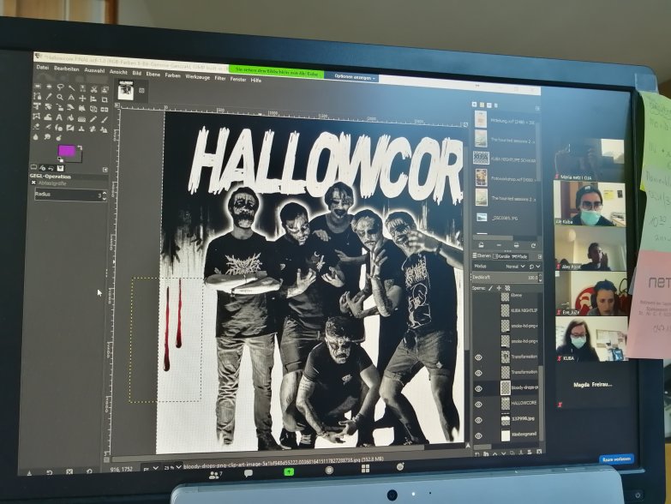Select KUBA NIGHTLIFE image in images list

click(x=506, y=159)
